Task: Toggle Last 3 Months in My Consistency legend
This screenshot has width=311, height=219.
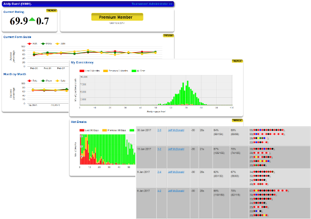Action: [90, 71]
